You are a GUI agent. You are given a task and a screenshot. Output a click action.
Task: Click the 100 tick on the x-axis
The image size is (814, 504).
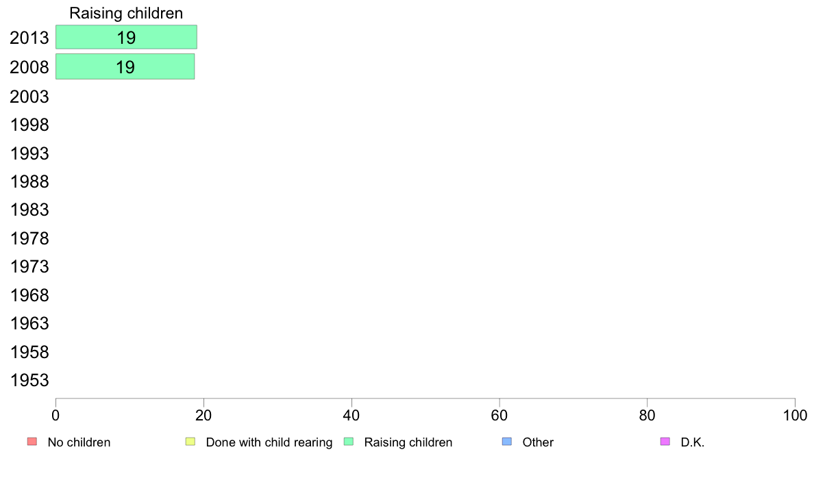coord(795,415)
